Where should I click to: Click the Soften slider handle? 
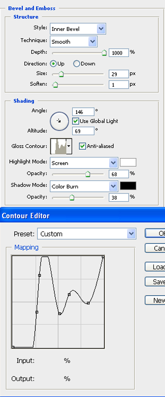(x=55, y=84)
